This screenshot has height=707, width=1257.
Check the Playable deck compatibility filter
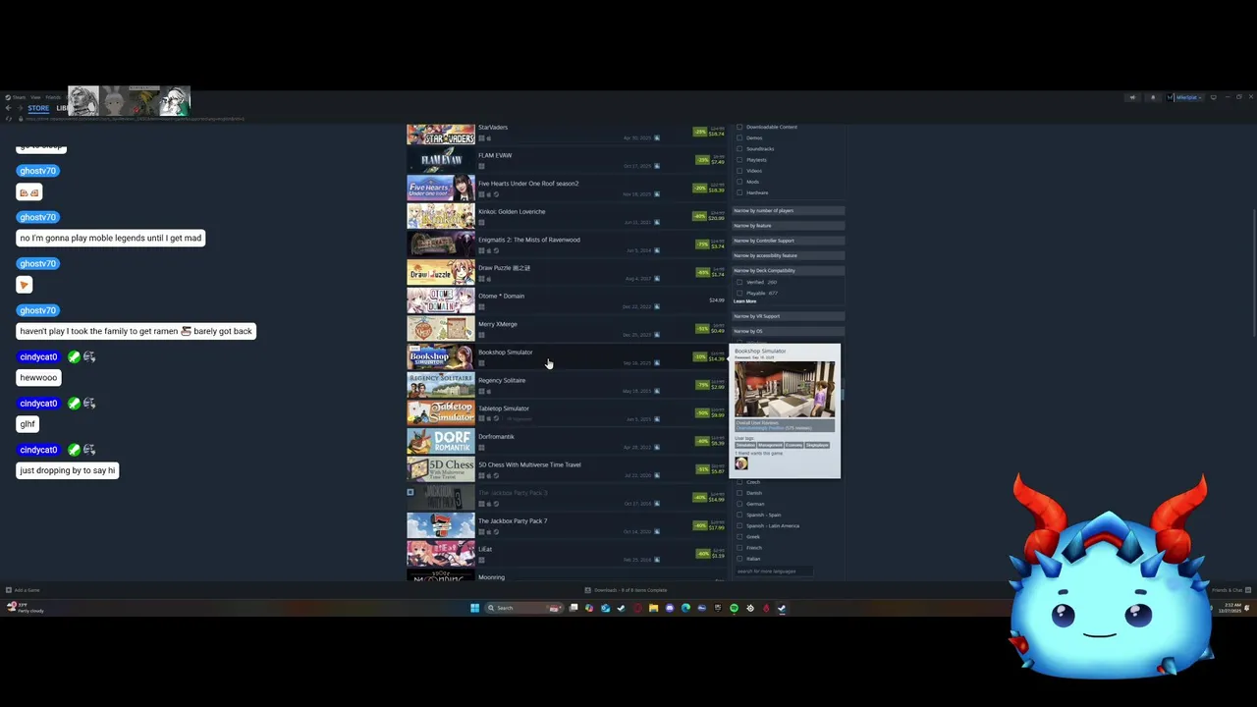point(739,293)
